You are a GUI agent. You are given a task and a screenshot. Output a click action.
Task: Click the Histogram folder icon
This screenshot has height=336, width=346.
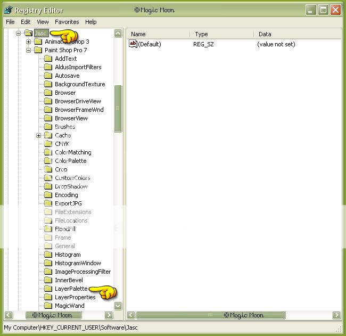coord(48,255)
